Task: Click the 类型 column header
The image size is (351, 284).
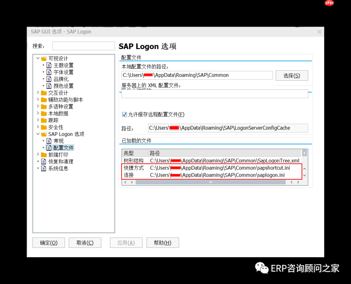Action: (135, 153)
